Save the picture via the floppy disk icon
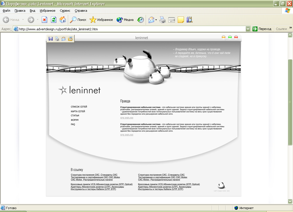 coord(51,39)
